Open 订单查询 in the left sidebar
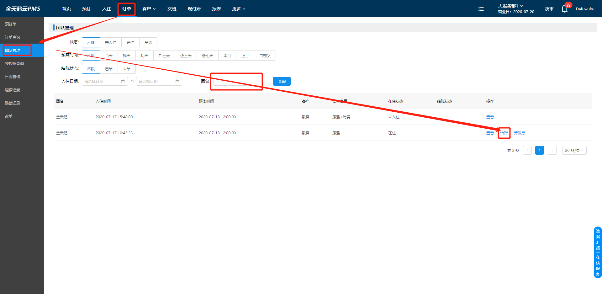 tap(22, 37)
